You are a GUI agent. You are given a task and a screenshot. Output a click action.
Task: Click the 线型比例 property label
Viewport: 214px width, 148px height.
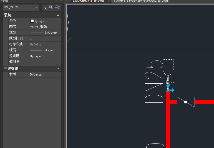pos(16,38)
